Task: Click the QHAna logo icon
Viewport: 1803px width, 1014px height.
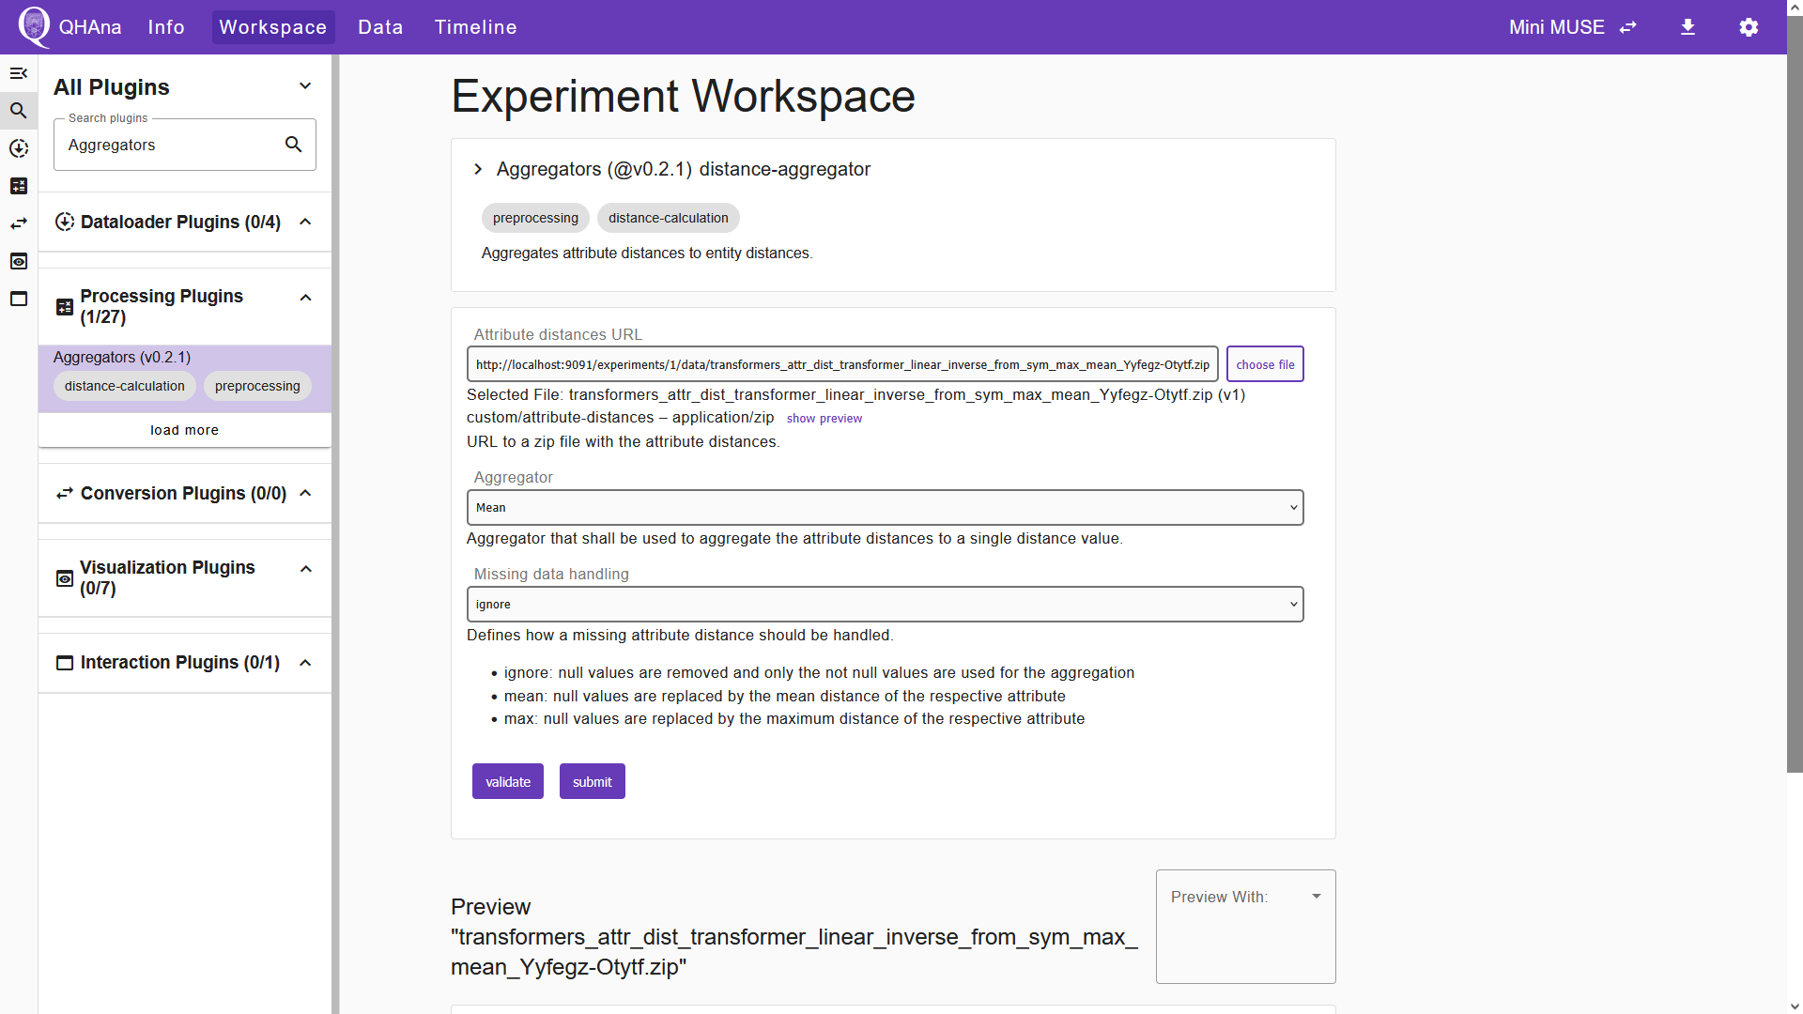Action: coord(34,26)
